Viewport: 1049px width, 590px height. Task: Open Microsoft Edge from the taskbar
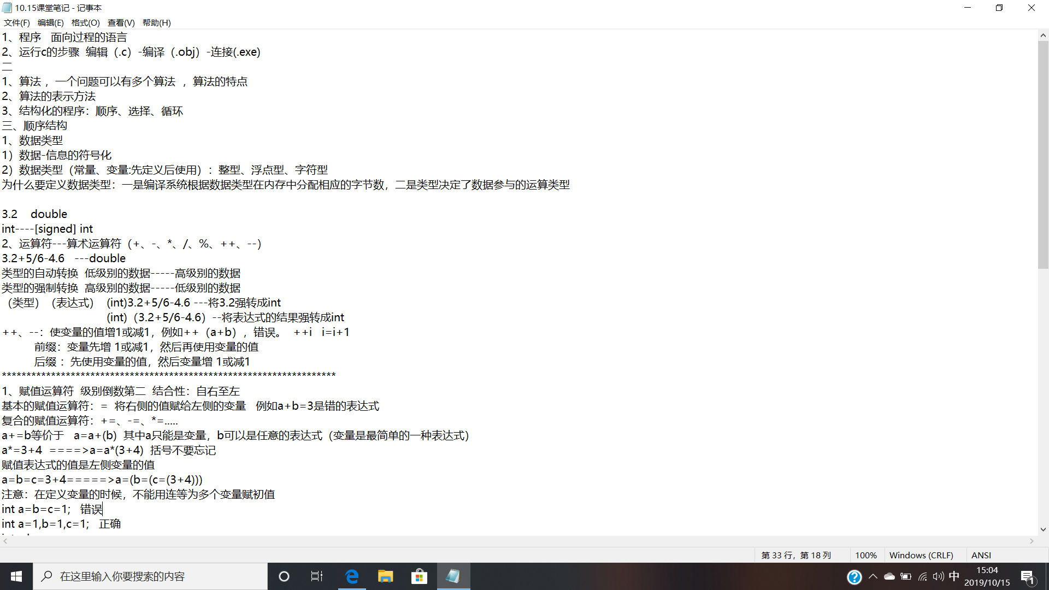pos(352,576)
